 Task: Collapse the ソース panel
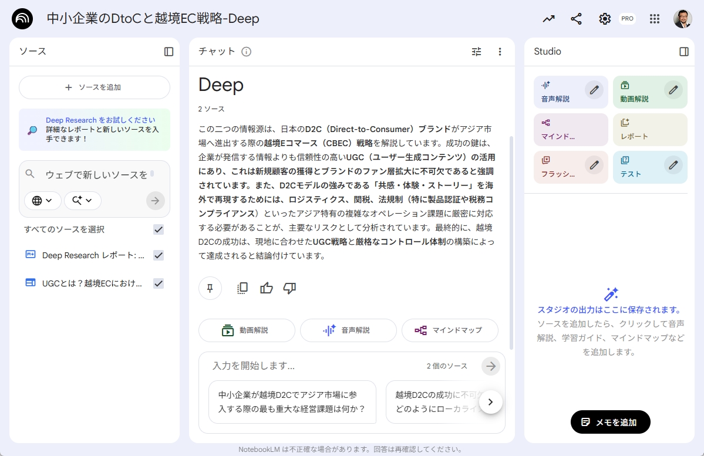(x=169, y=52)
